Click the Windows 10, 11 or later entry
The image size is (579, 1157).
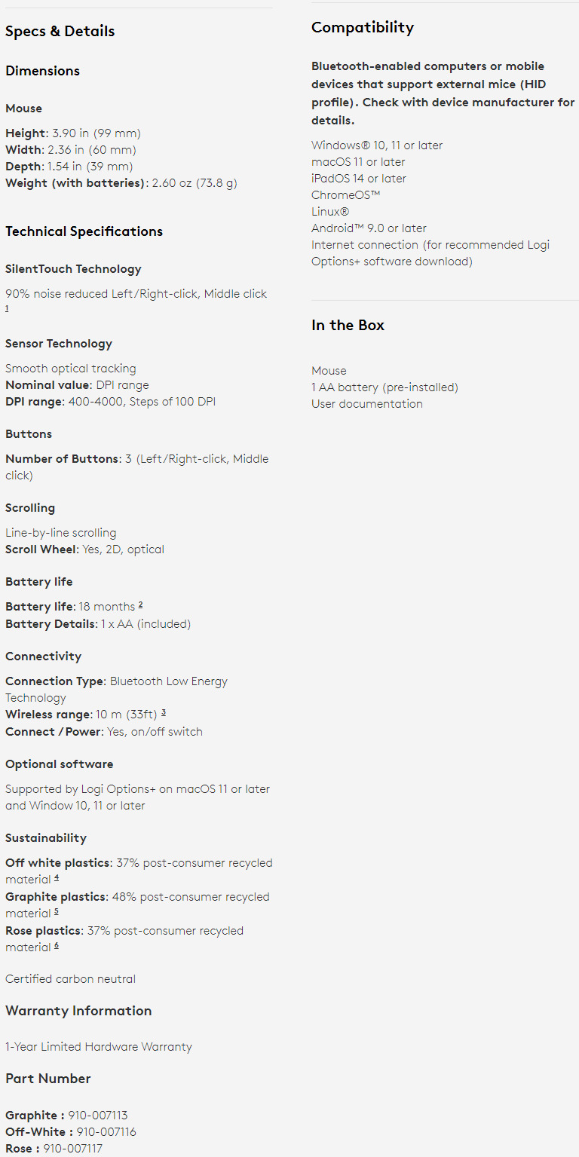(x=377, y=145)
